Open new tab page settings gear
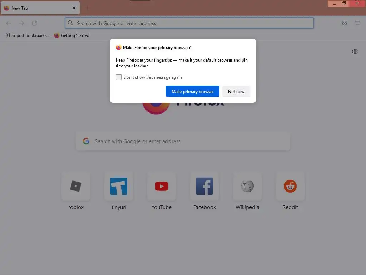This screenshot has width=366, height=275. coord(355,52)
